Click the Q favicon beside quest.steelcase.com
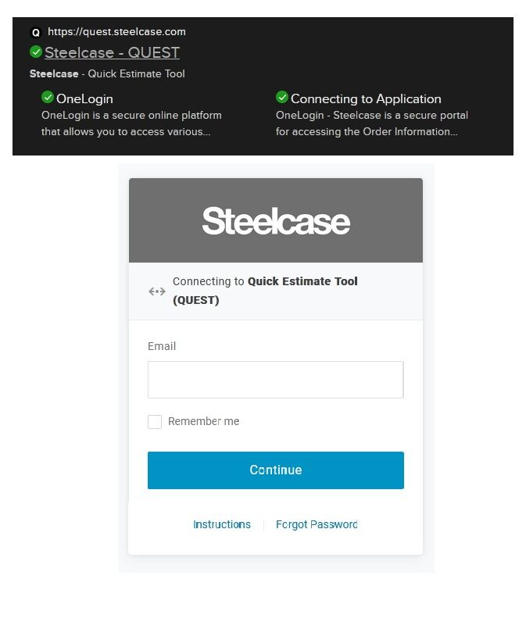The width and height of the screenshot is (526, 622). (x=36, y=33)
